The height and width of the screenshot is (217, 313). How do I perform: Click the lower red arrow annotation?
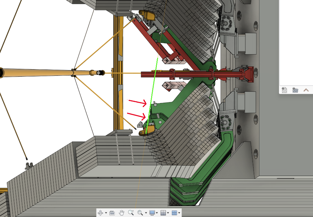136,115
